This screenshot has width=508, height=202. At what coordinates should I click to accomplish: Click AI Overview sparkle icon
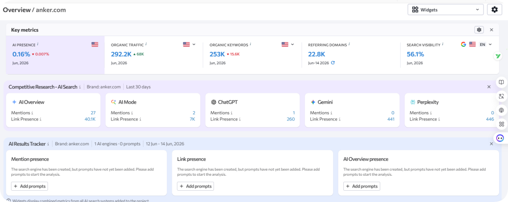click(x=14, y=102)
